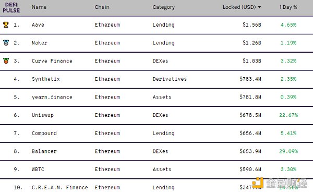This screenshot has width=313, height=194.
Task: Sort by the 1 Day % column header
Action: 288,7
